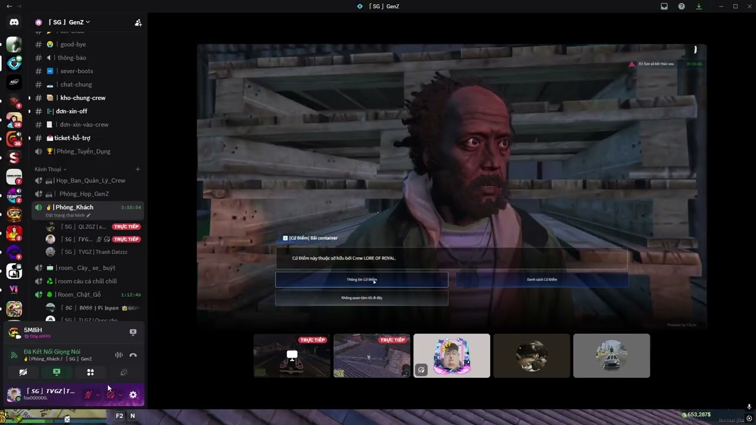This screenshot has height=425, width=756.
Task: Join the room câu cá chill chill channel
Action: coord(87,282)
